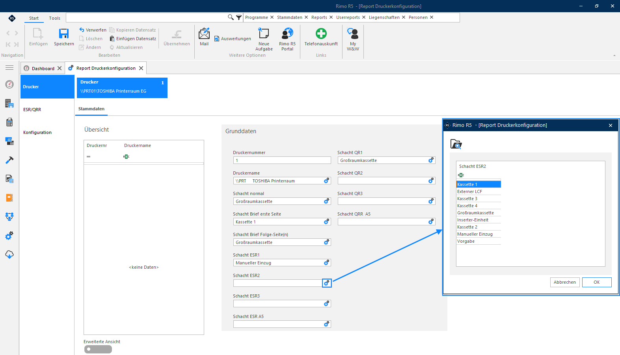620x355 pixels.
Task: Click the hammer tool sidebar icon
Action: tap(9, 160)
